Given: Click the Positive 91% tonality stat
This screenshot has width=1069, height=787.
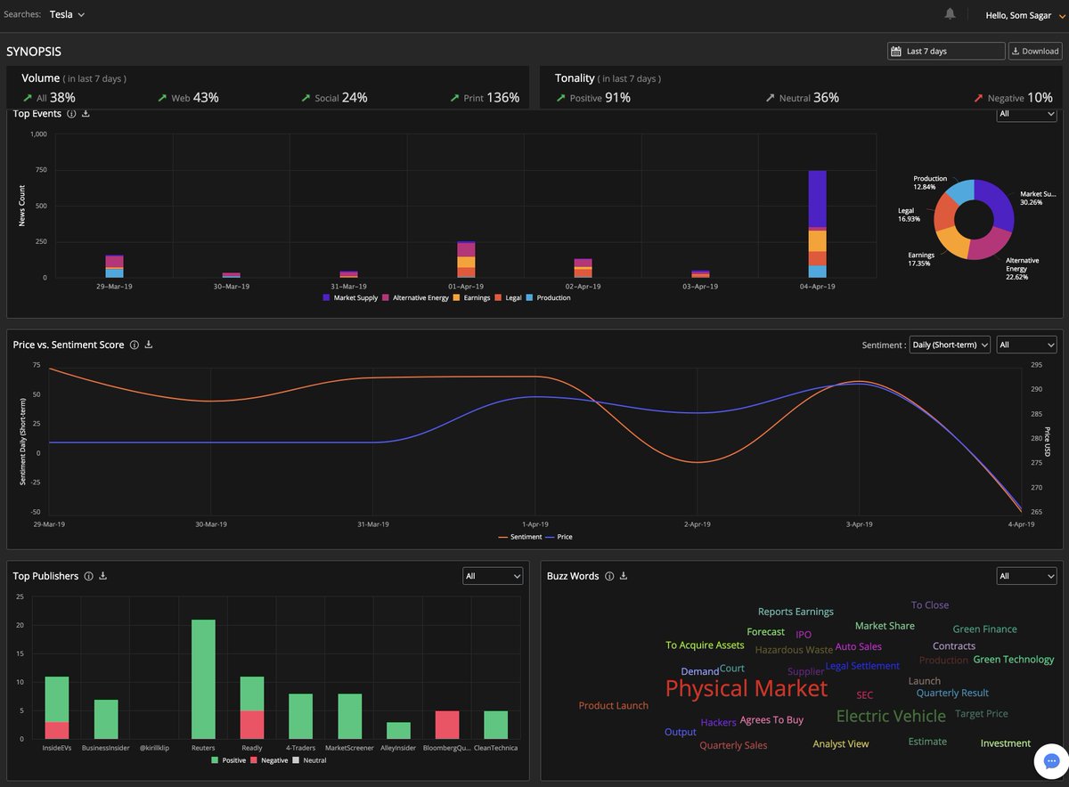Looking at the screenshot, I should 592,98.
